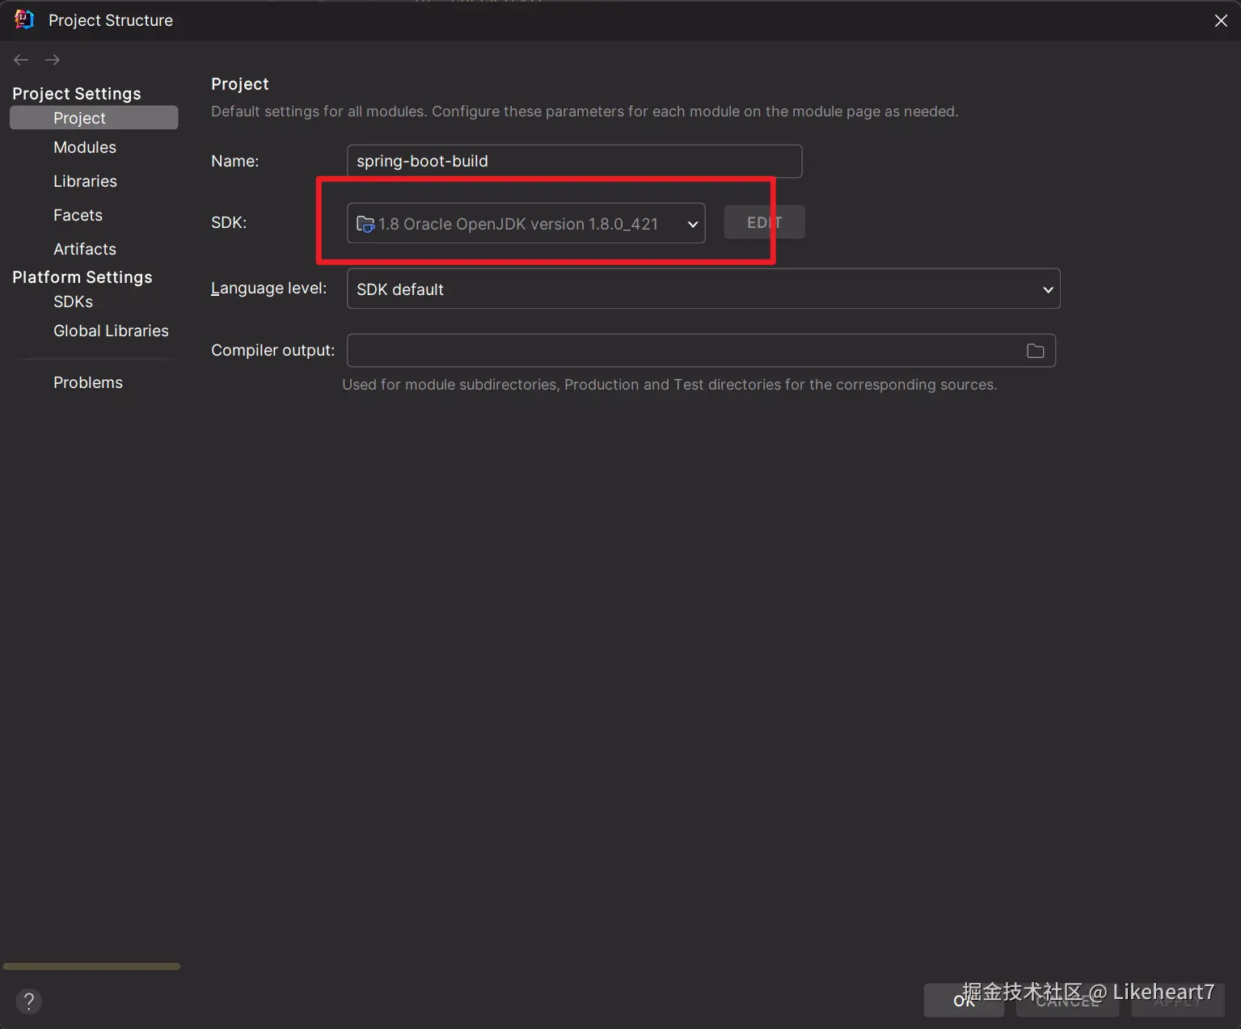
Task: Open the SDKs platform settings
Action: pyautogui.click(x=73, y=302)
